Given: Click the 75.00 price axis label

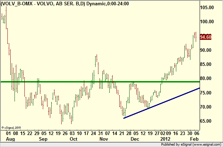Looking at the screenshot, I should point(206,93).
